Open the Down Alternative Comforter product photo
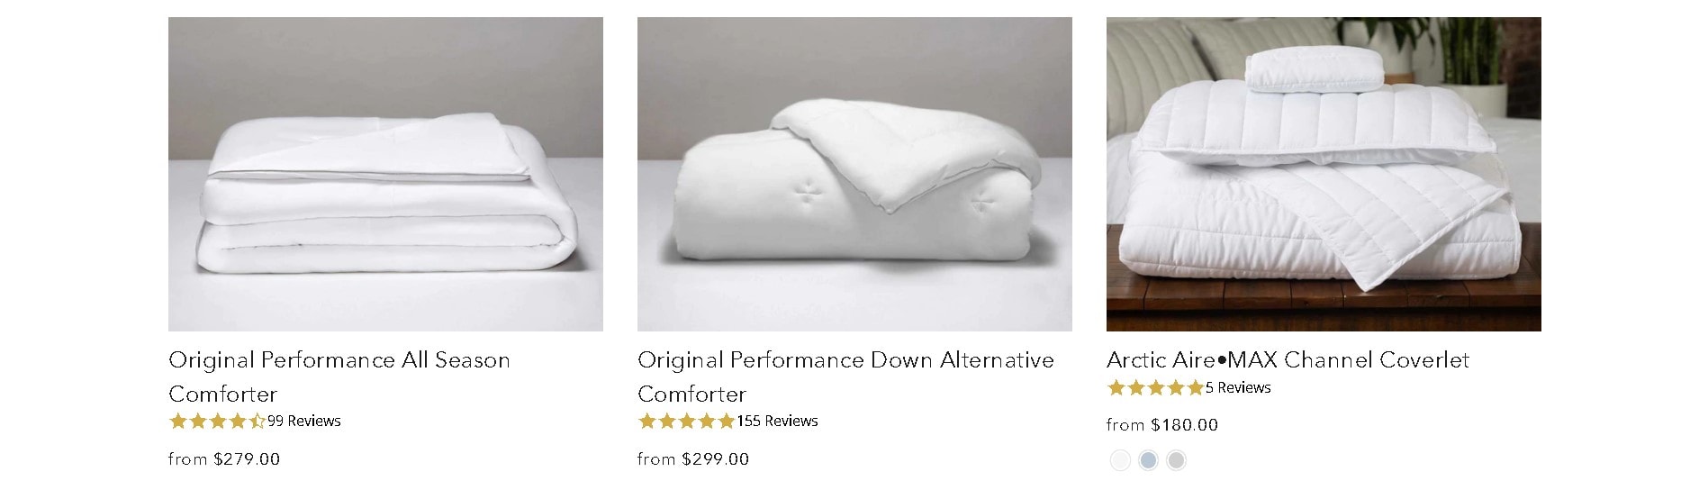Screen dimensions: 1699x499 [x=854, y=174]
